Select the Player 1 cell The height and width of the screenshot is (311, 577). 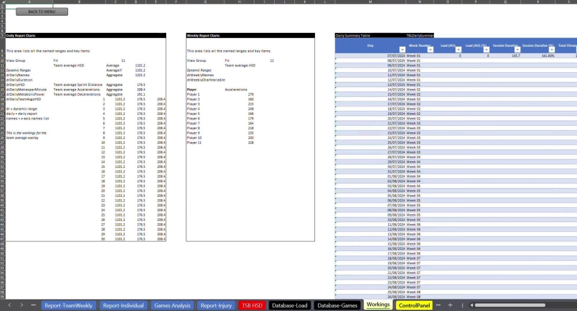[193, 95]
